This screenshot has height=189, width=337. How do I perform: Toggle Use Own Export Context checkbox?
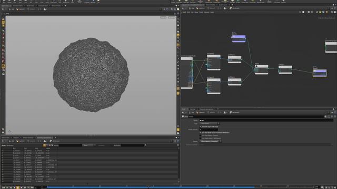(x=201, y=135)
